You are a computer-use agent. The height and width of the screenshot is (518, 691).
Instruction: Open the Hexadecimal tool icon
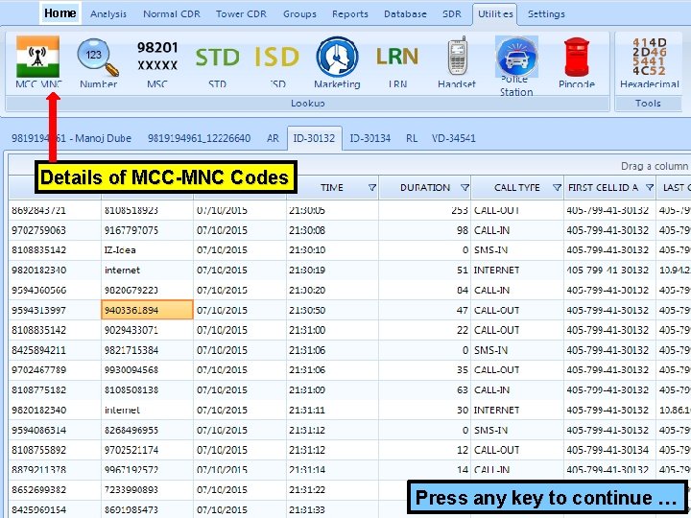coord(650,62)
